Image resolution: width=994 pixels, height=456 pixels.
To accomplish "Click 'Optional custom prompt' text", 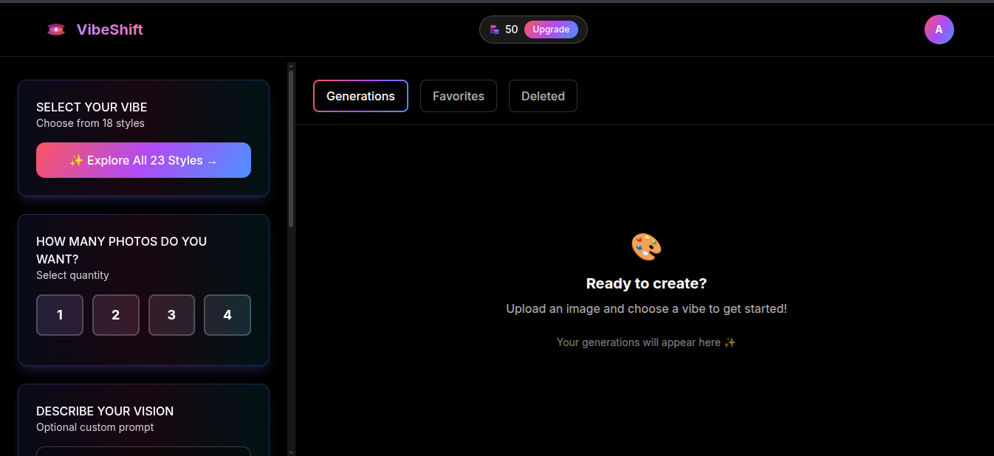I will coord(95,427).
